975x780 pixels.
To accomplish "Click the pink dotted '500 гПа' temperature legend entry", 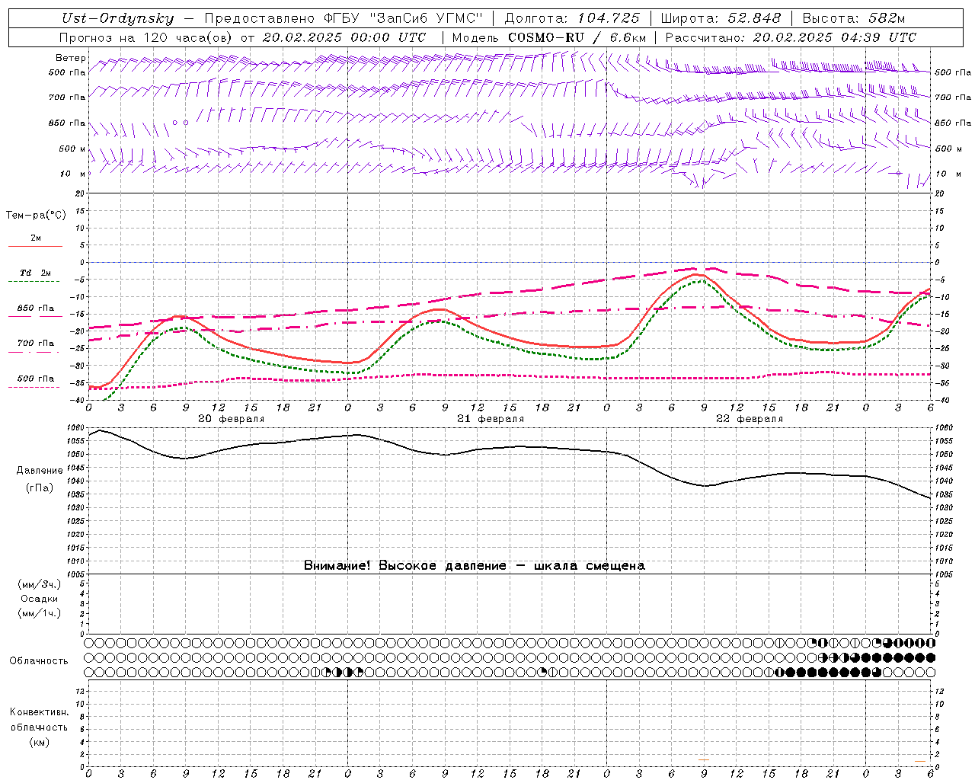I will pos(35,382).
